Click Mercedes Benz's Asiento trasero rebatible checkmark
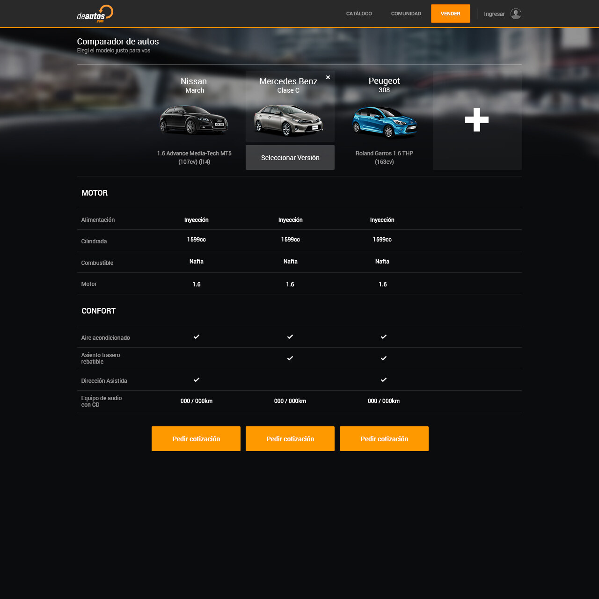Viewport: 599px width, 599px height. click(x=290, y=358)
